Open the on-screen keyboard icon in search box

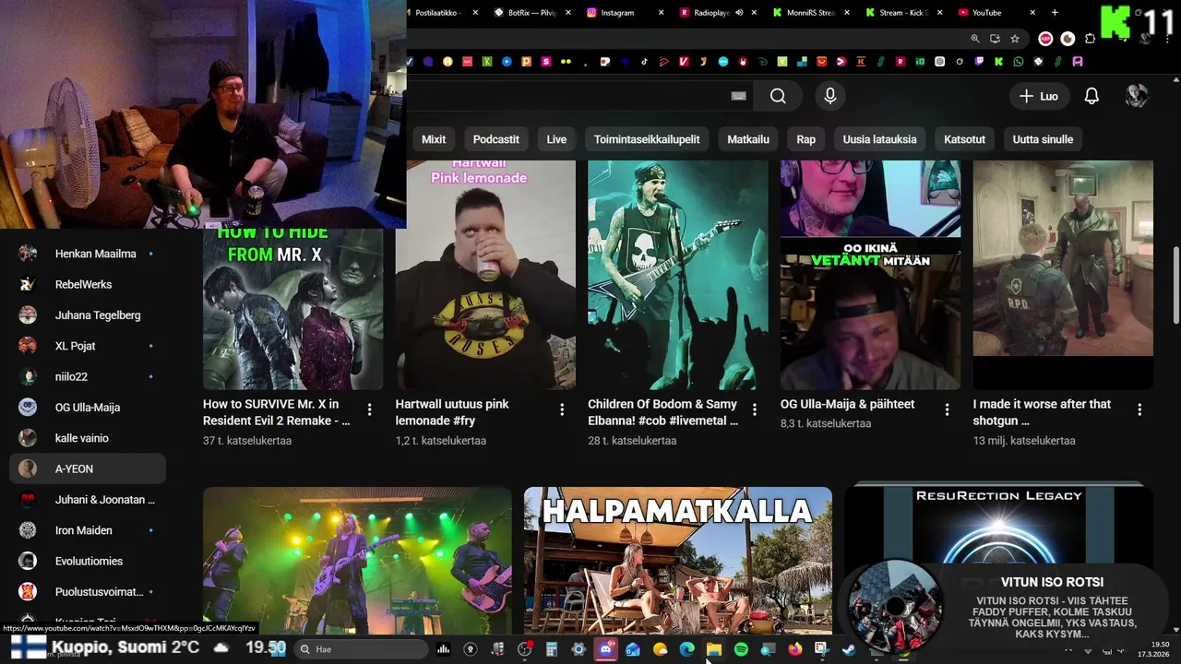tap(738, 96)
